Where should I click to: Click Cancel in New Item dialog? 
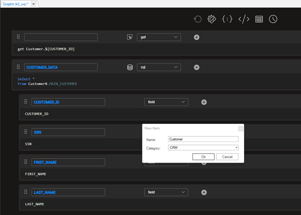[227, 156]
